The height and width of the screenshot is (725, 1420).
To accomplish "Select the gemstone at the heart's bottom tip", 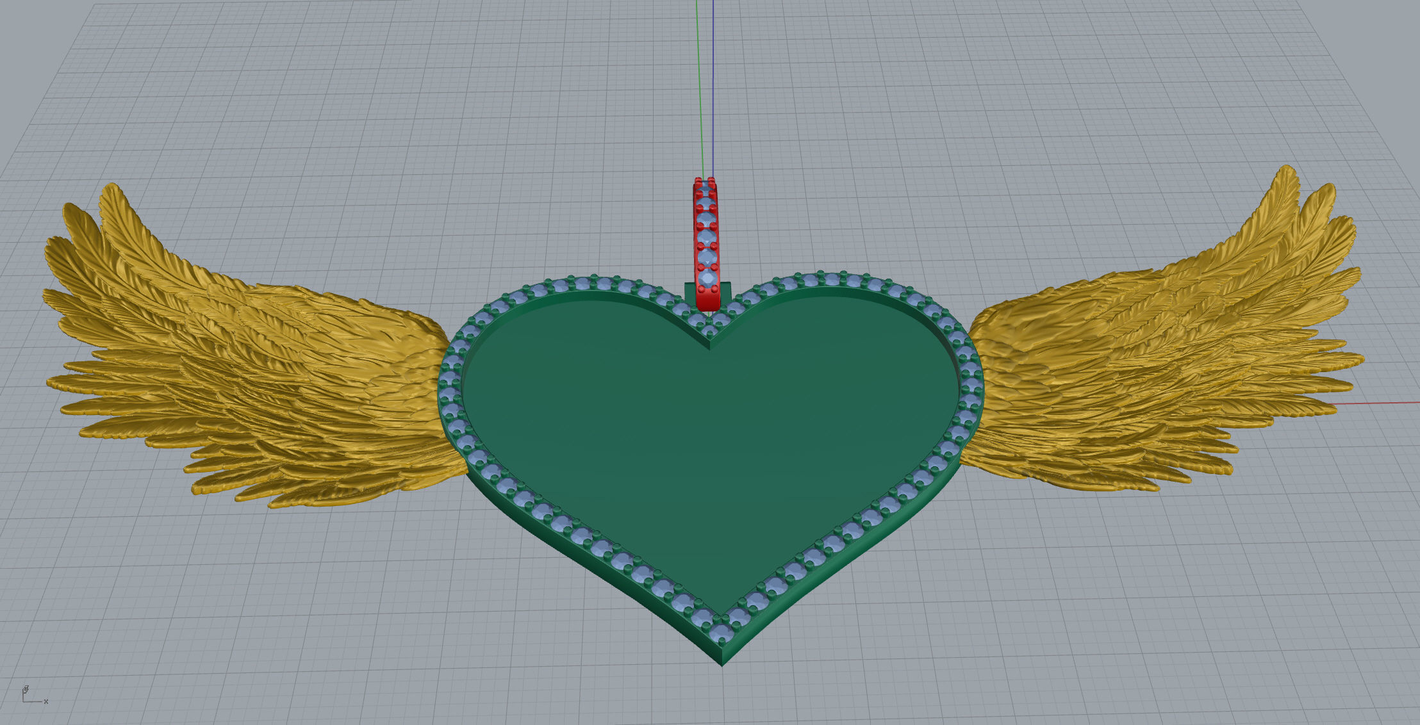I will [722, 633].
